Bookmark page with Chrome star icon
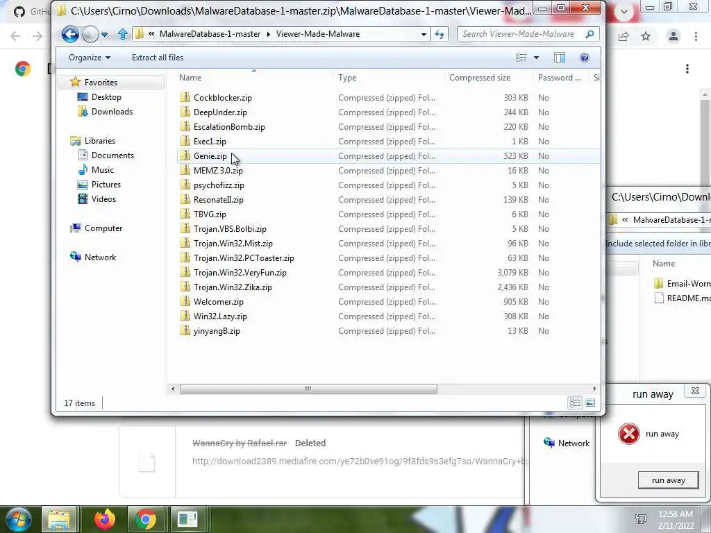This screenshot has height=533, width=711. point(646,36)
